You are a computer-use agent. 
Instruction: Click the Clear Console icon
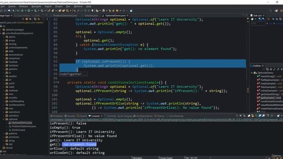(x=249, y=116)
